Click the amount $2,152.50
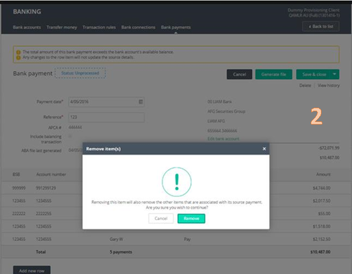The width and height of the screenshot is (352, 274). pos(322,239)
